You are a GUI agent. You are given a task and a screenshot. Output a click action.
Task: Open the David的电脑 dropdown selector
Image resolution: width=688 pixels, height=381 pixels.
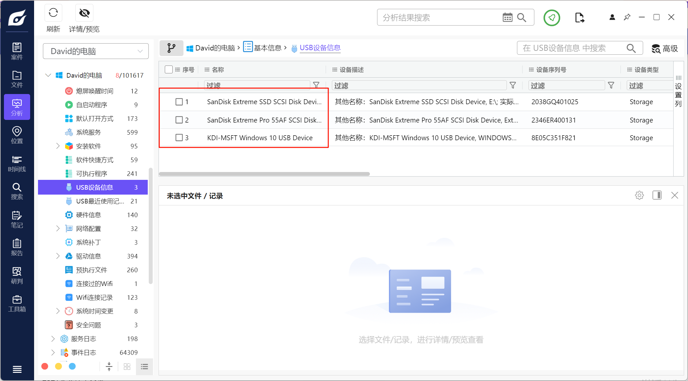96,51
